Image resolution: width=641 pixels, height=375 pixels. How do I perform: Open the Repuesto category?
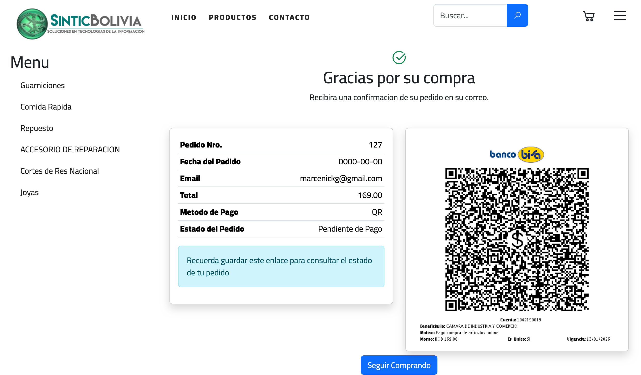tap(37, 128)
